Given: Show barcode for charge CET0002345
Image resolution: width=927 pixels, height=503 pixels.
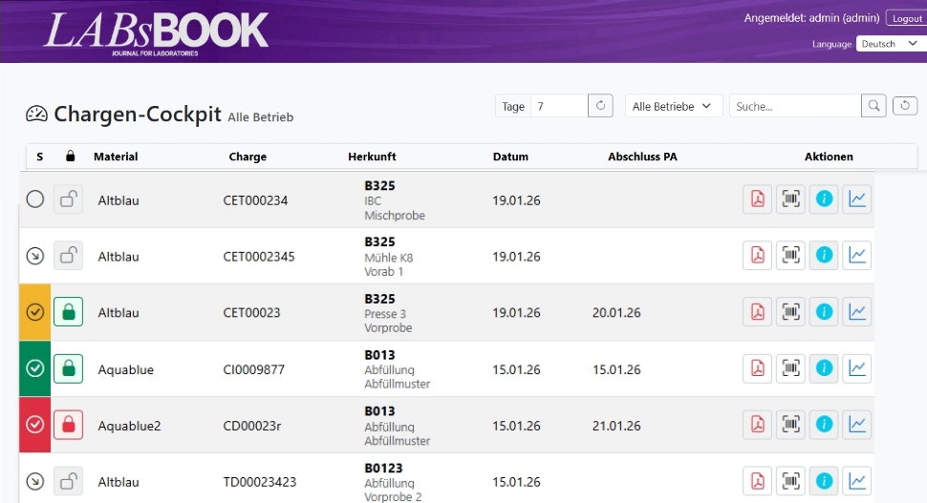Looking at the screenshot, I should [x=790, y=255].
